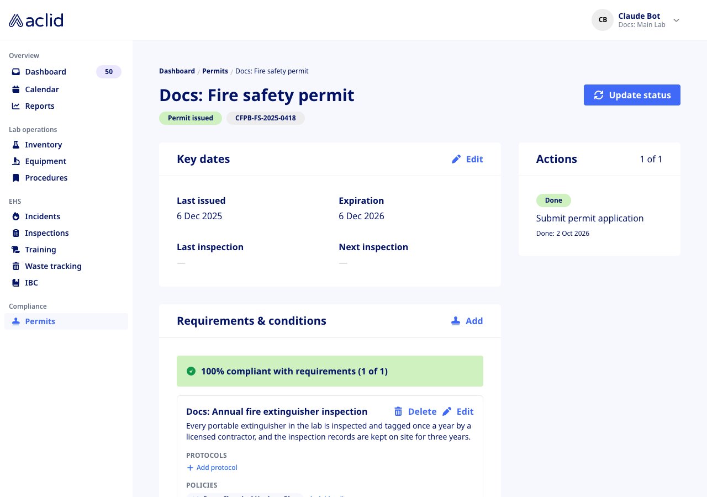Click the 1 of 1 actions counter
This screenshot has width=707, height=497.
click(651, 159)
